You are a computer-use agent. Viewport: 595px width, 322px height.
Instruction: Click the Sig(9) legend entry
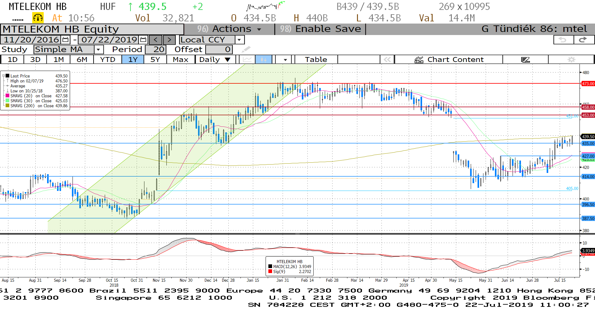(x=290, y=271)
